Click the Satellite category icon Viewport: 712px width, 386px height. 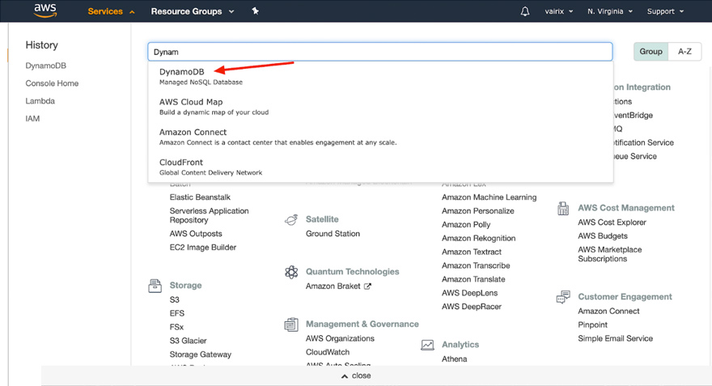[291, 220]
